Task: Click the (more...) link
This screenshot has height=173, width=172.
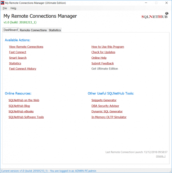Action: point(161,156)
